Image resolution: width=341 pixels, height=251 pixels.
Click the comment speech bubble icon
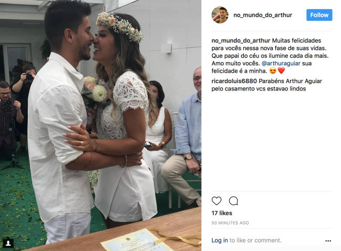233,201
